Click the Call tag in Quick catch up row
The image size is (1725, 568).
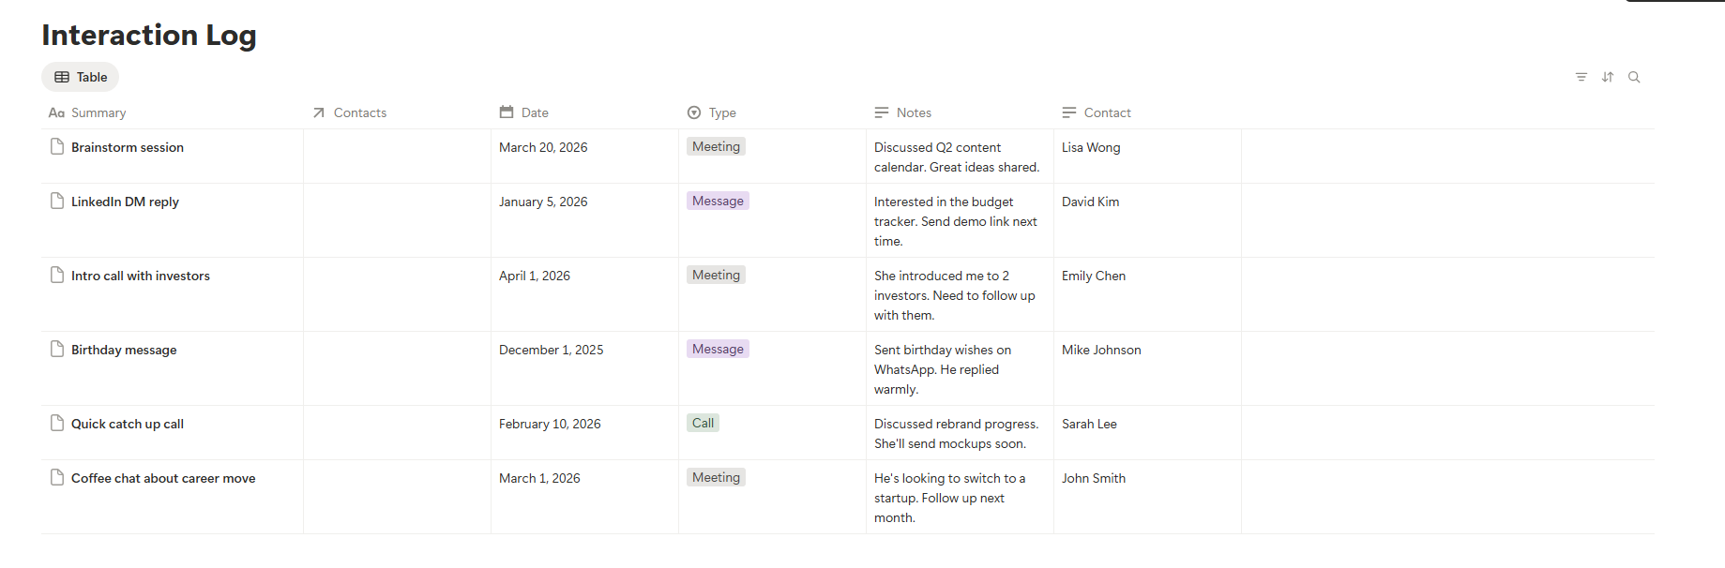click(703, 423)
